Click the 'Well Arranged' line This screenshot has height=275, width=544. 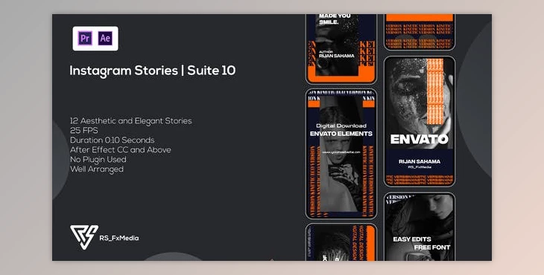(x=97, y=169)
